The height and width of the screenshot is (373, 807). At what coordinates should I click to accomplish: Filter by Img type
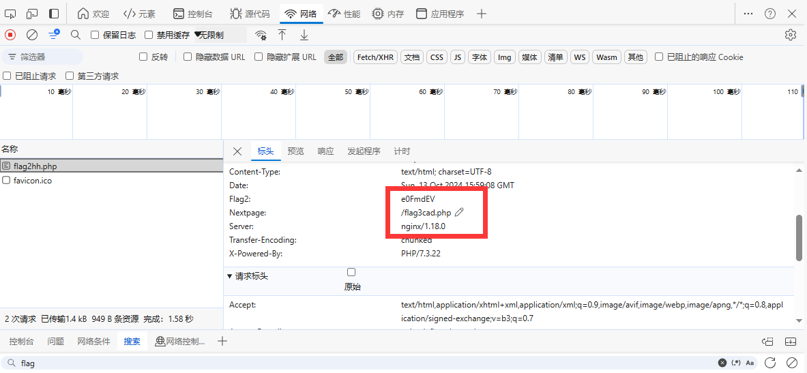click(504, 57)
